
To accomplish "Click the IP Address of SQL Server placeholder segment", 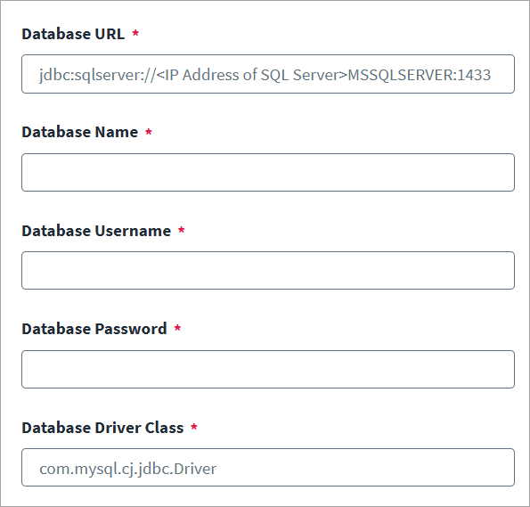I will 252,75.
